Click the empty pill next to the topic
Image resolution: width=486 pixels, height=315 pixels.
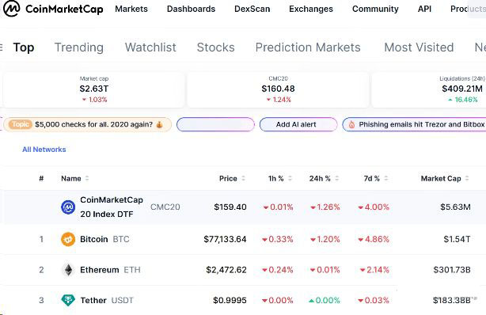pos(215,124)
